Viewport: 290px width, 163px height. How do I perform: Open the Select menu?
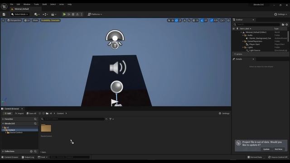pyautogui.click(x=53, y=4)
